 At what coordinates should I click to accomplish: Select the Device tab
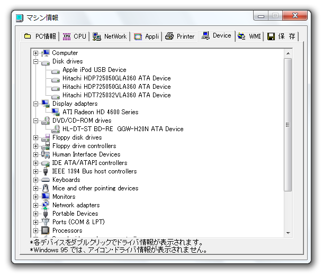point(216,36)
